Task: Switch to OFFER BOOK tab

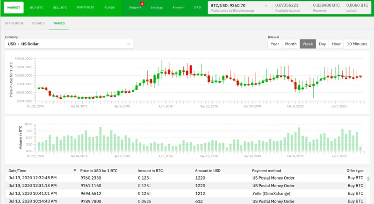Action: click(x=14, y=23)
